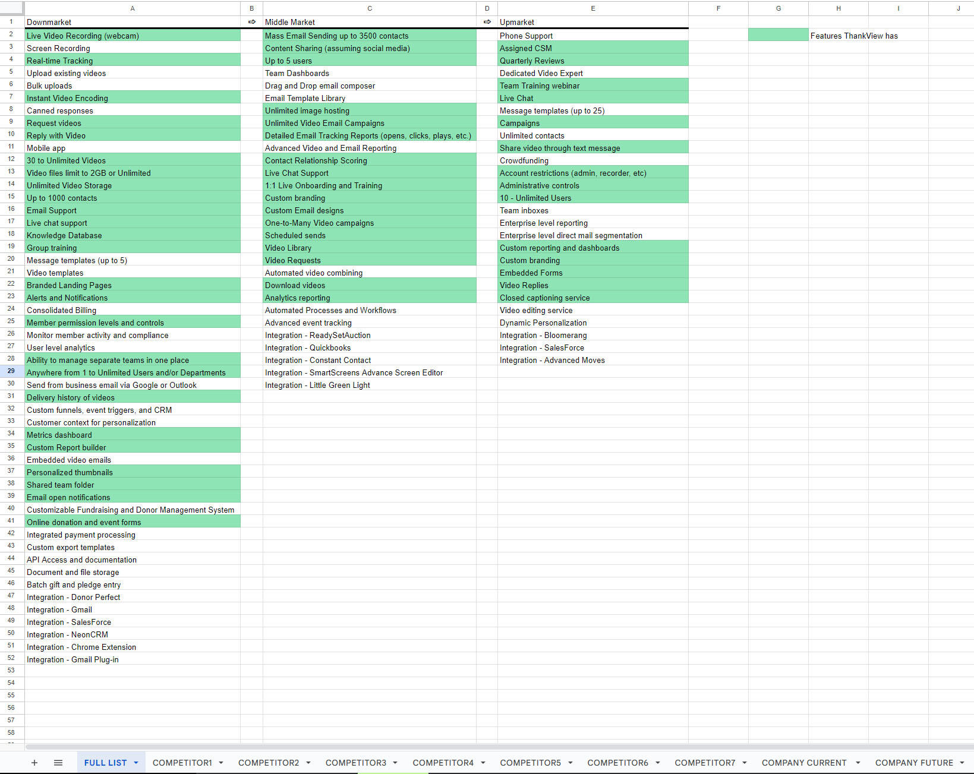The height and width of the screenshot is (774, 974).
Task: Select the green legend color cell G2
Action: click(x=778, y=36)
